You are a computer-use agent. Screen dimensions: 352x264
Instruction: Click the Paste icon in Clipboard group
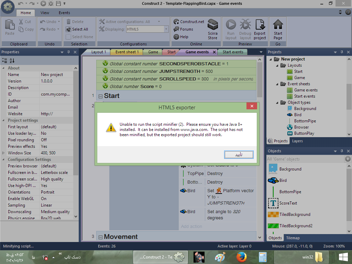click(x=10, y=24)
